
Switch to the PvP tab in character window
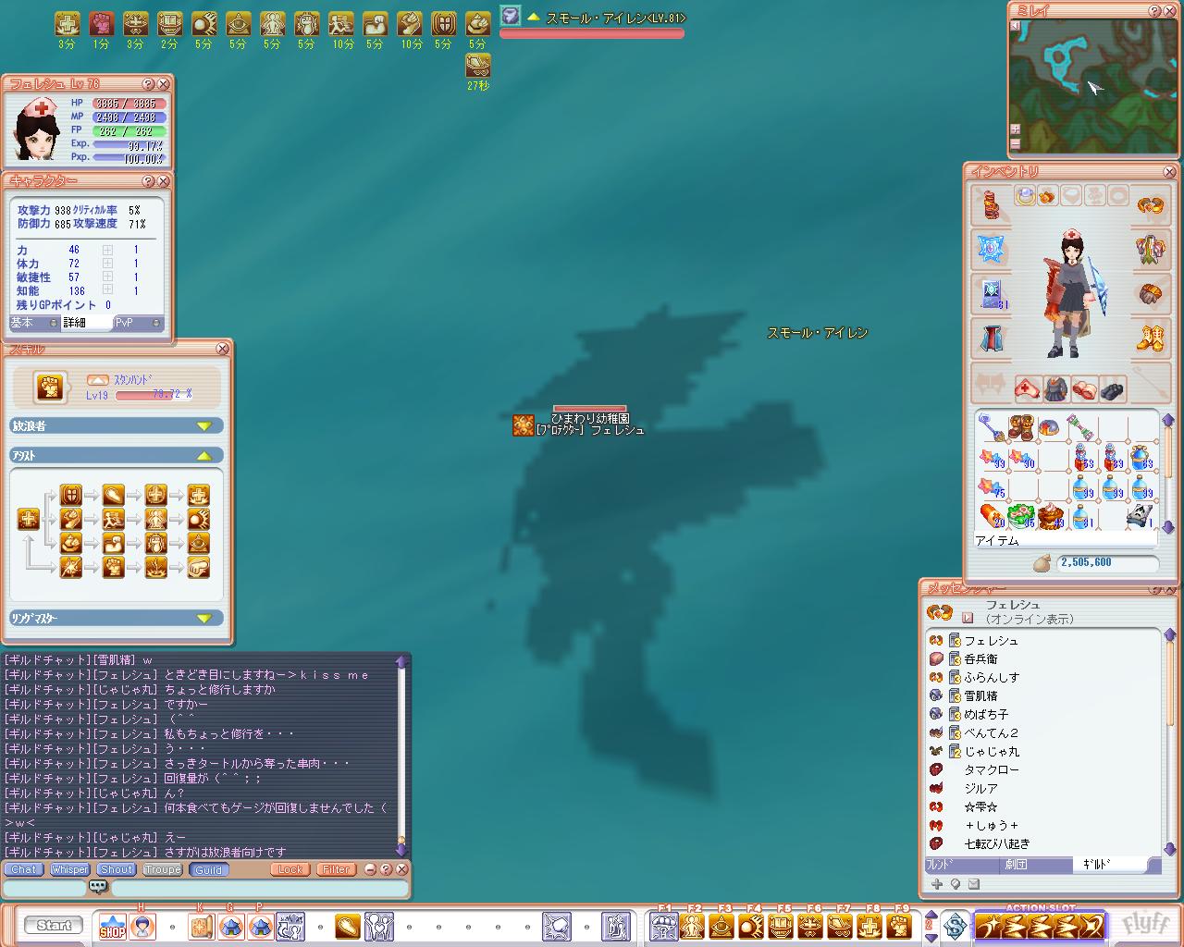point(138,323)
